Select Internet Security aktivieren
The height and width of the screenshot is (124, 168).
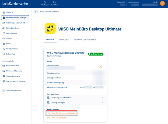(16, 81)
